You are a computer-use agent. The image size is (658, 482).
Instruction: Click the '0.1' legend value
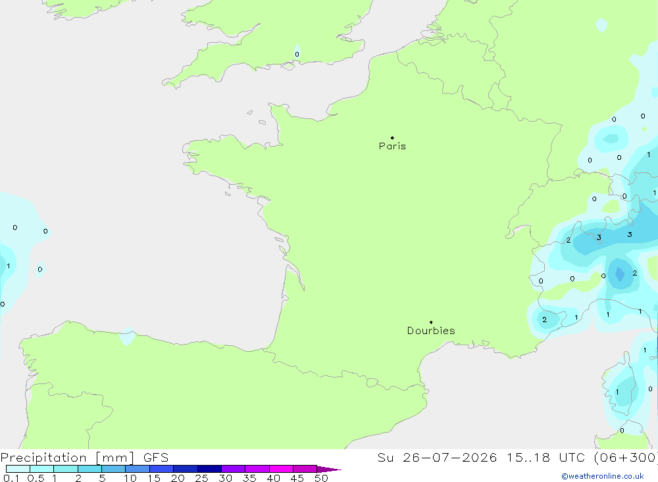[x=11, y=478]
